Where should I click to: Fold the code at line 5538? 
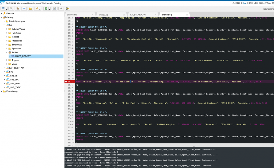click(74, 91)
